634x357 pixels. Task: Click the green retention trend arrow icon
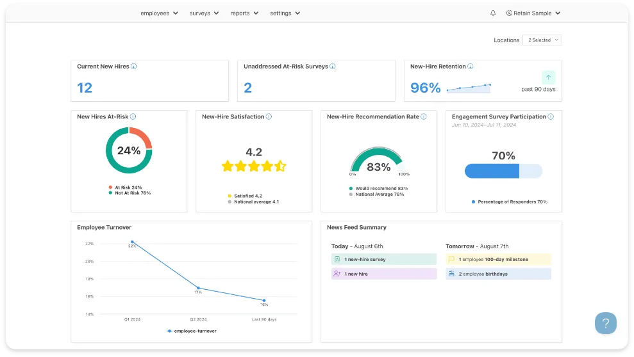click(x=548, y=77)
